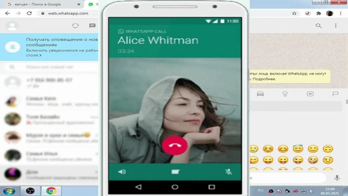Image resolution: width=348 pixels, height=196 pixels.
Task: Open OBS Studio from the taskbar
Action: click(x=30, y=191)
